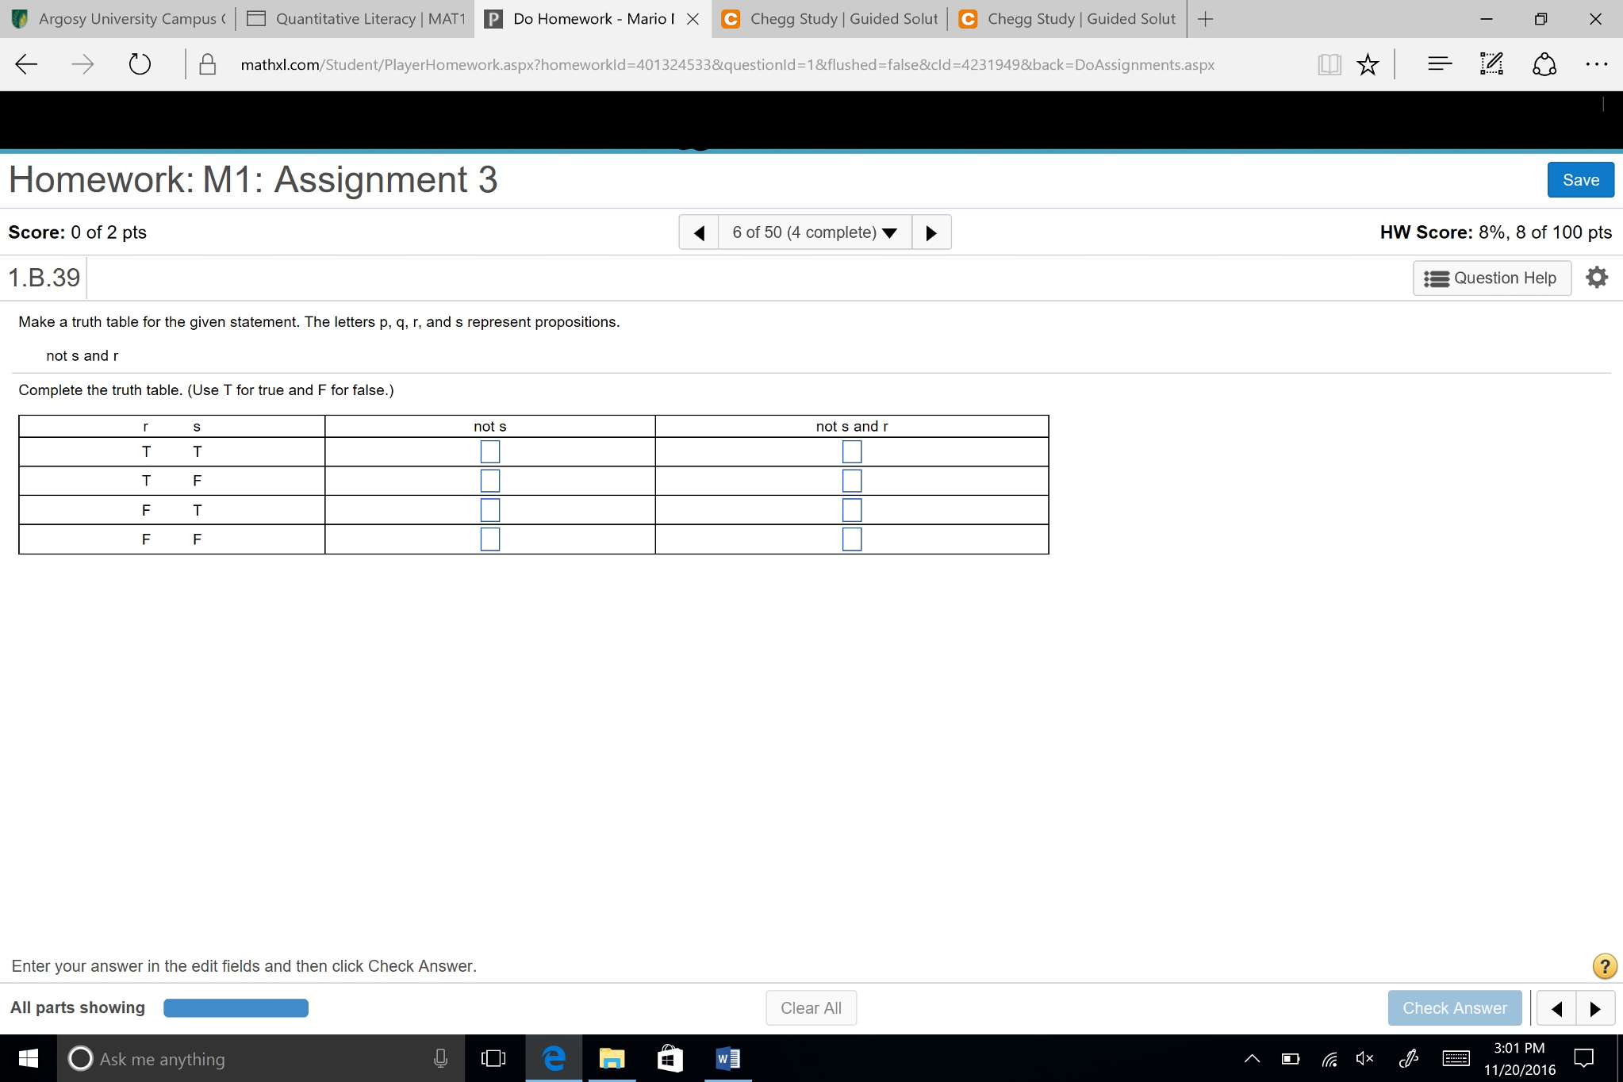Open Microsoft Word from the taskbar
The width and height of the screenshot is (1623, 1082).
click(727, 1057)
